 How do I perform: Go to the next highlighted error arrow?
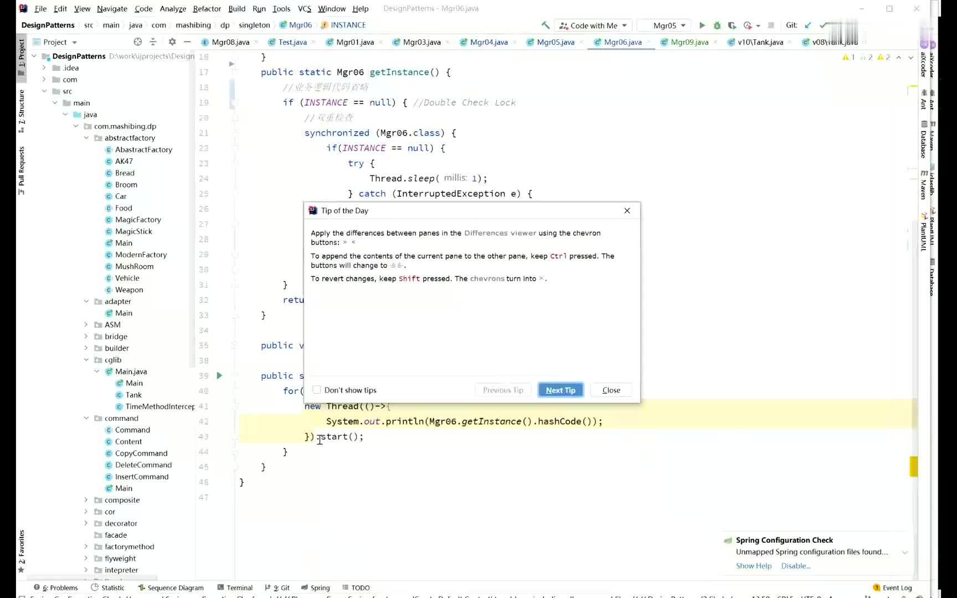tap(910, 57)
